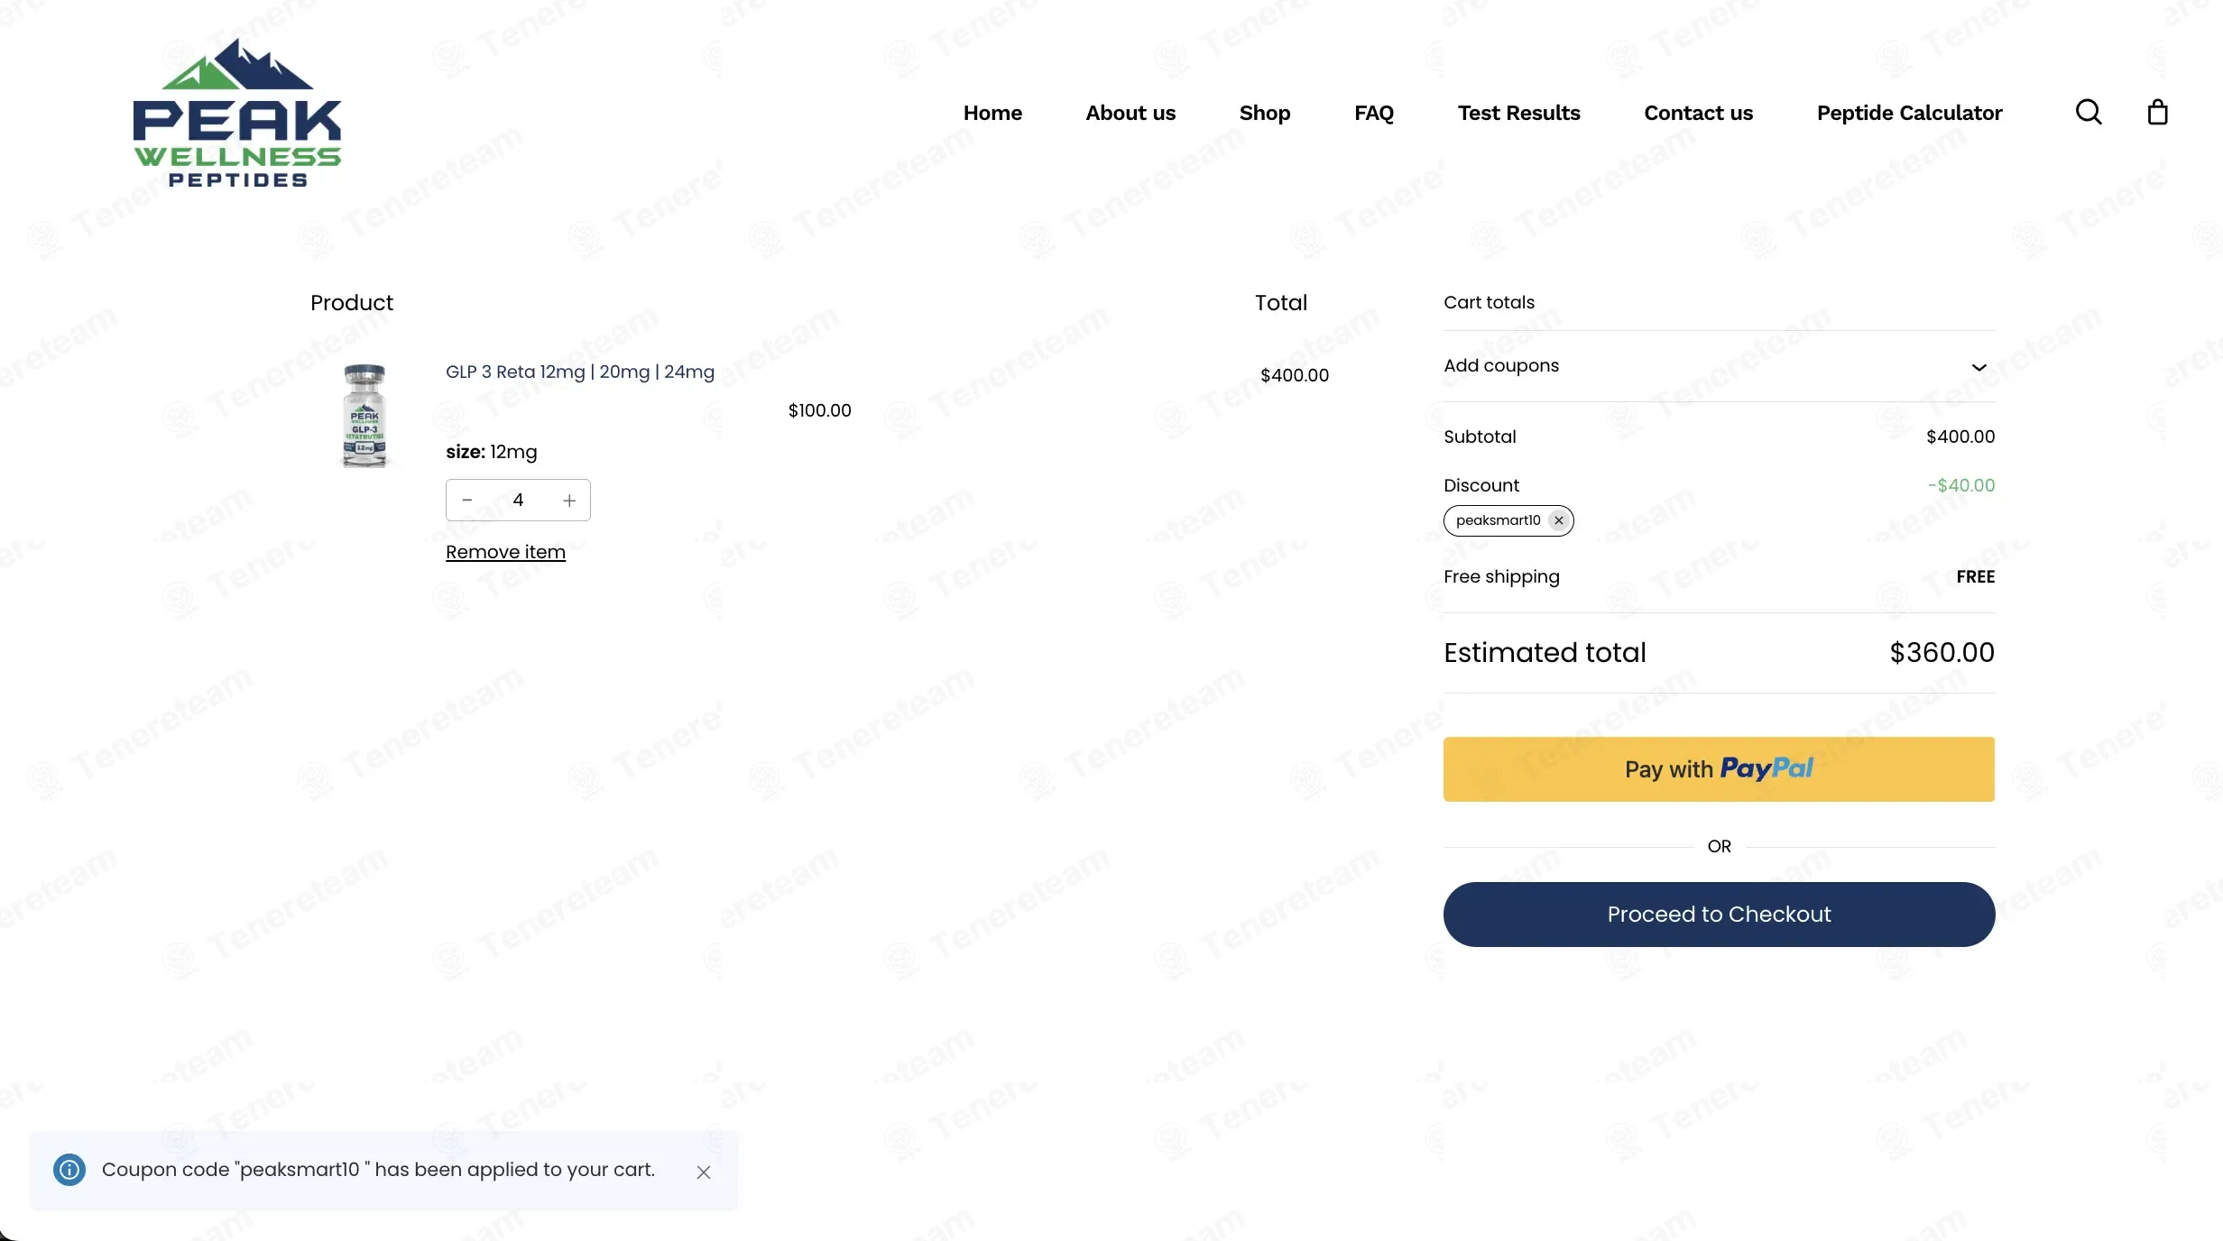This screenshot has height=1241, width=2223.
Task: Click the FREE shipping label
Action: [x=1975, y=576]
